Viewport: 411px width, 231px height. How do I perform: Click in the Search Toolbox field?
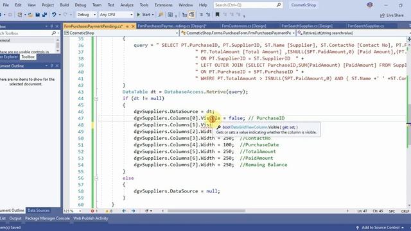26,33
